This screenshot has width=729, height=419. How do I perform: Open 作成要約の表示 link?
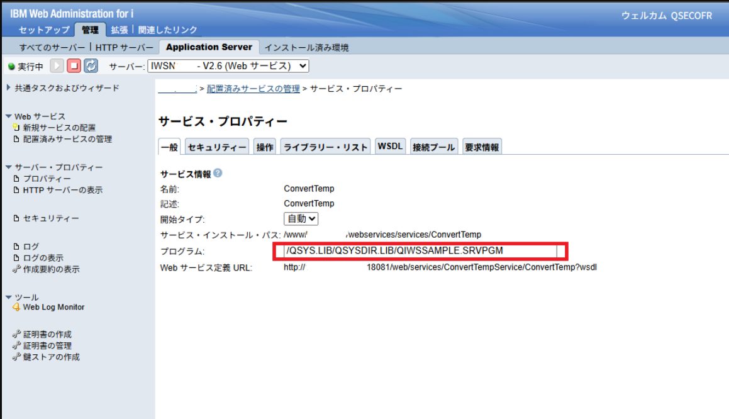click(x=51, y=269)
